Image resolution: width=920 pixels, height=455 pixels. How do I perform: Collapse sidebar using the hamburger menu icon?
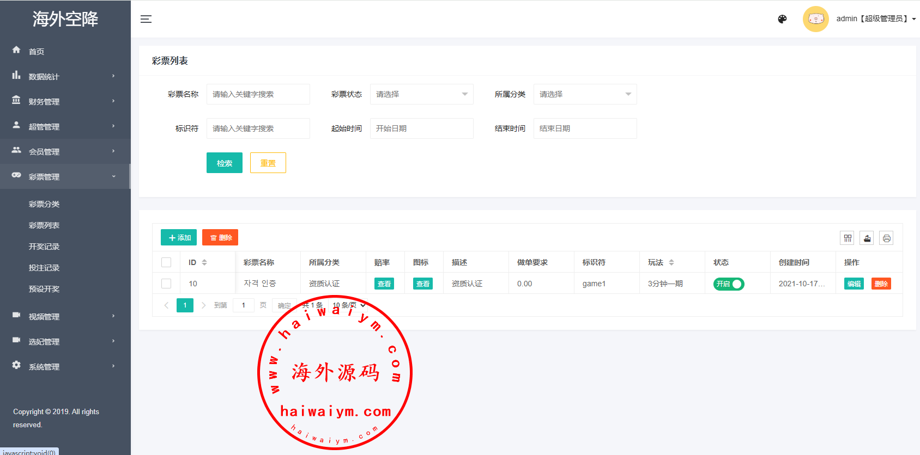(146, 19)
